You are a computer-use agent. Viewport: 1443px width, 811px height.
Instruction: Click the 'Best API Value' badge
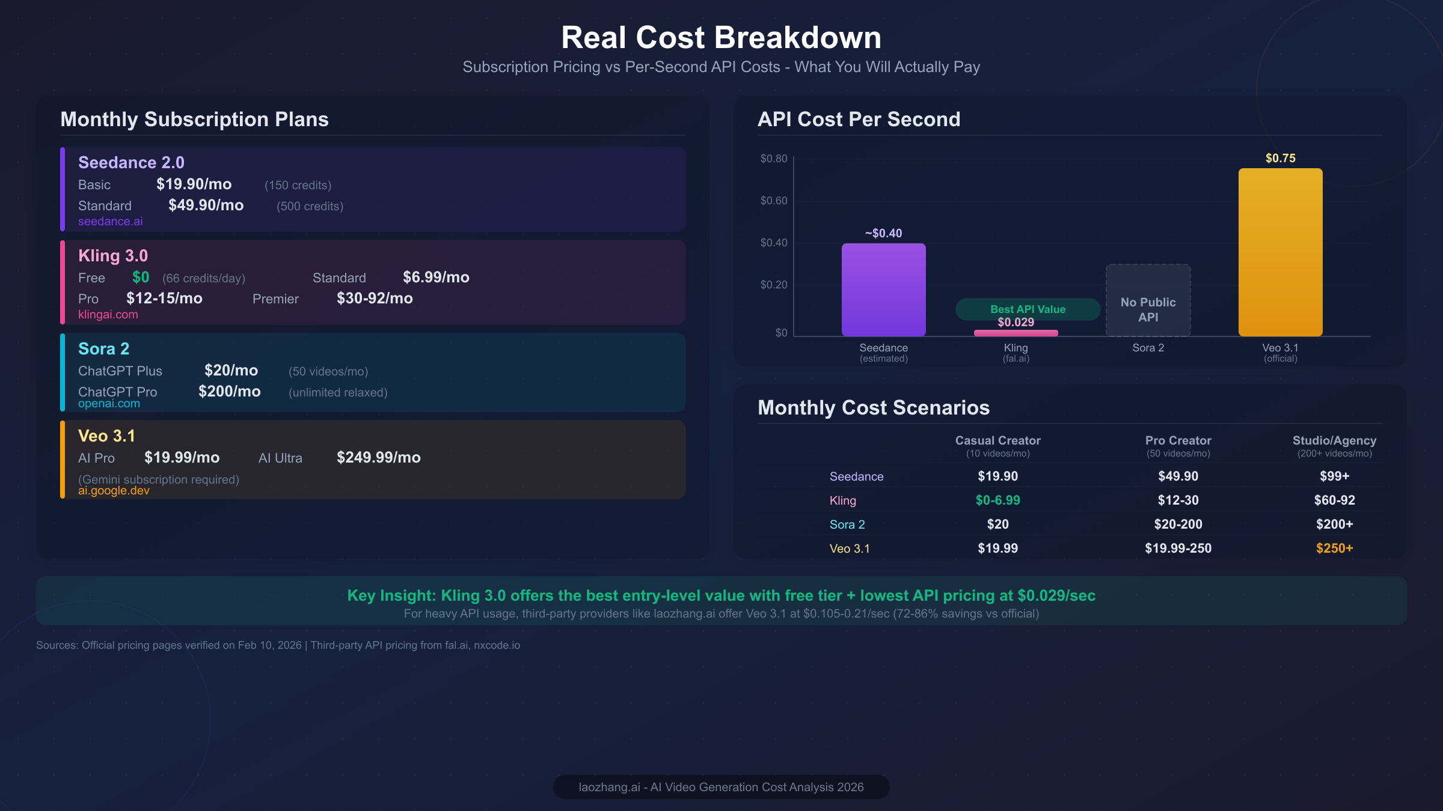click(x=1028, y=309)
